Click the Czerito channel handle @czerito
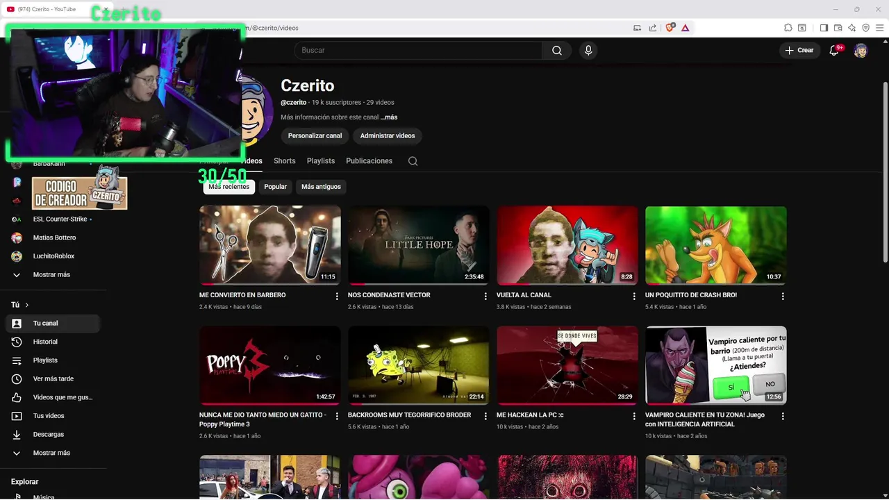The height and width of the screenshot is (500, 889). click(x=293, y=103)
